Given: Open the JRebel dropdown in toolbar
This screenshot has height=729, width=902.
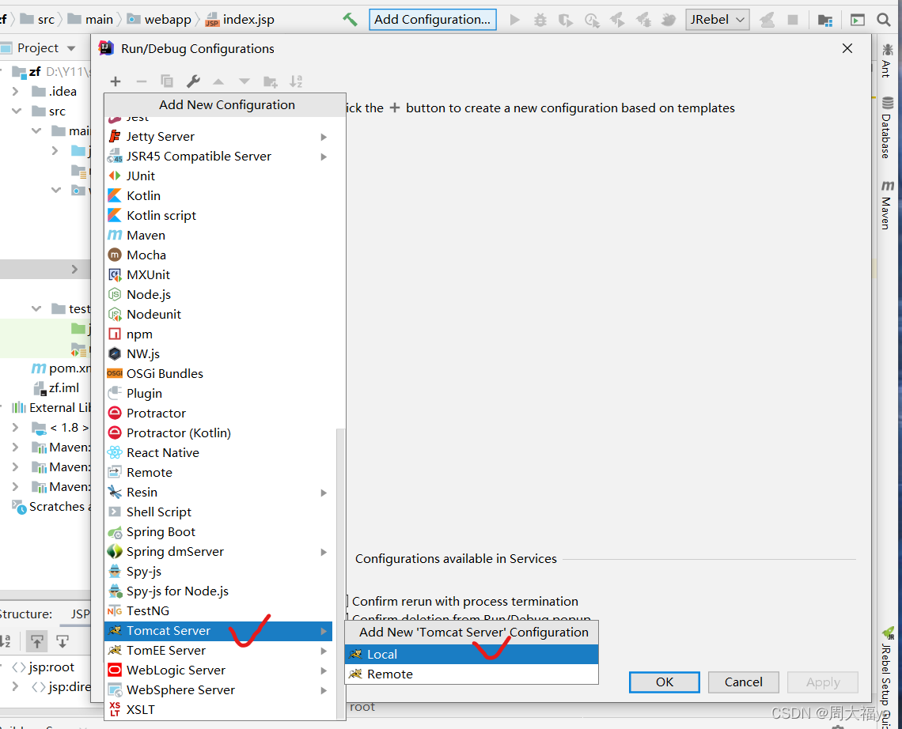Looking at the screenshot, I should [x=718, y=20].
